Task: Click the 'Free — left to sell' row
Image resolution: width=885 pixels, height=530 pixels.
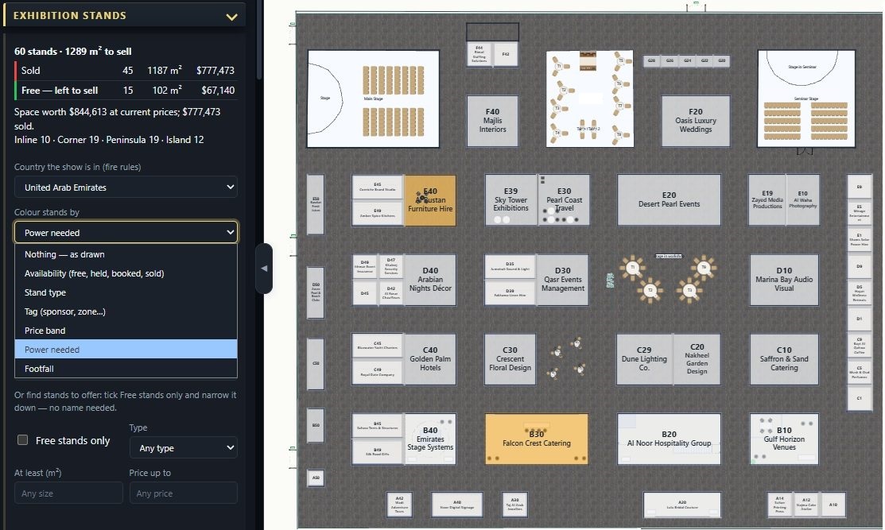Action: [126, 91]
